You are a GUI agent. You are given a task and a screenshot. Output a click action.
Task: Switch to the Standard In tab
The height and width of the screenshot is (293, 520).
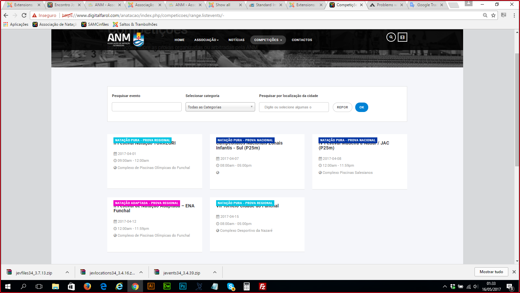[x=265, y=5]
